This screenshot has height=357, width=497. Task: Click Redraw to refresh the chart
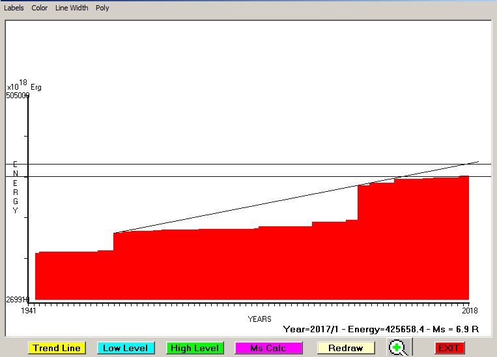tap(345, 348)
